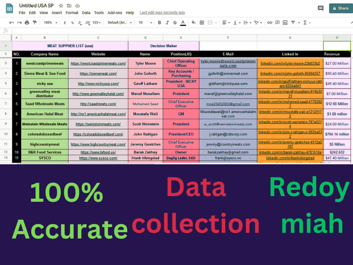Select cell 'Daglig Leder, CEO'
353x265 pixels.
(x=181, y=158)
